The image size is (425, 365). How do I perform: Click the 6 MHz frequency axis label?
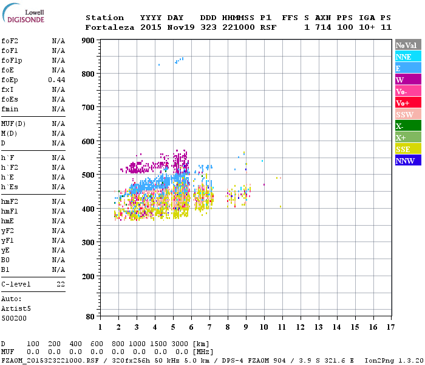[x=191, y=327]
